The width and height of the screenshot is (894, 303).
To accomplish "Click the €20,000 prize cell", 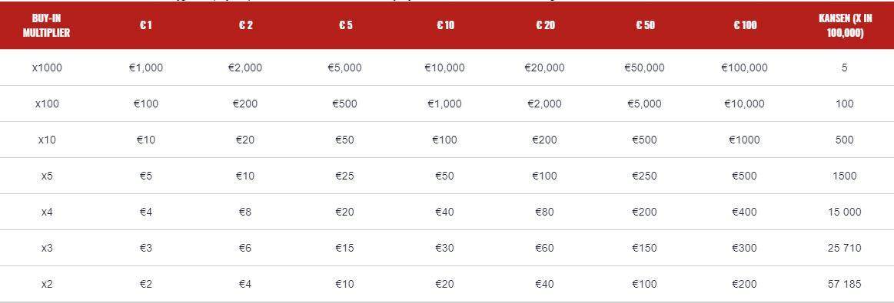I will [x=544, y=68].
